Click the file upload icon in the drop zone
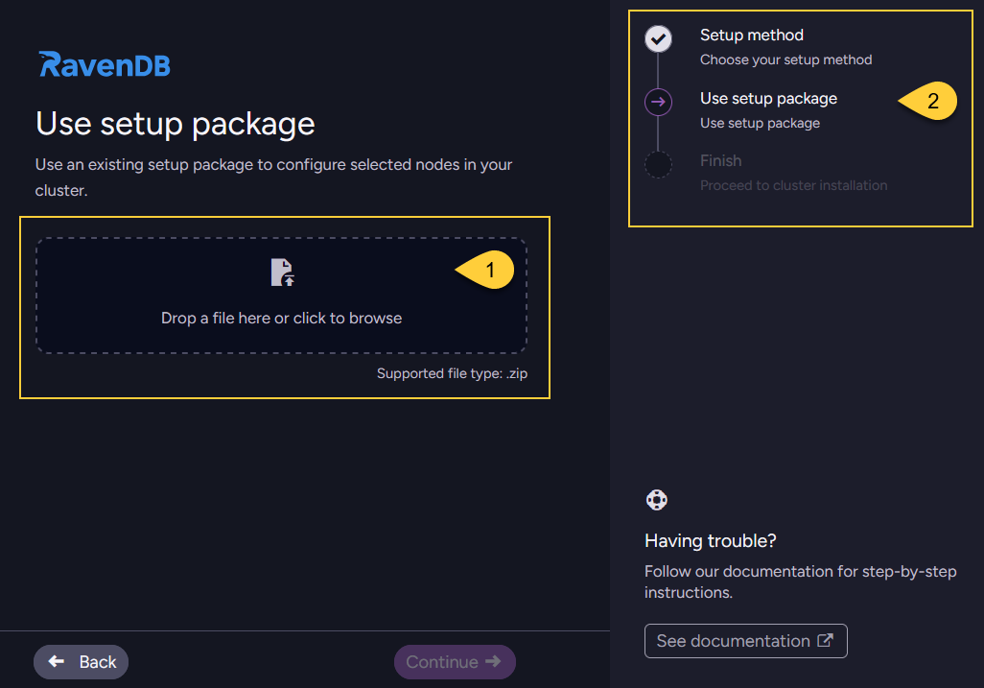Image resolution: width=984 pixels, height=688 pixels. tap(281, 272)
